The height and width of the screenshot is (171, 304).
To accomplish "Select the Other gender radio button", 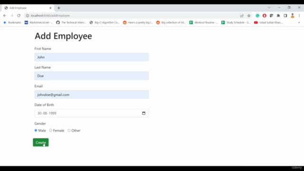I will click(69, 131).
